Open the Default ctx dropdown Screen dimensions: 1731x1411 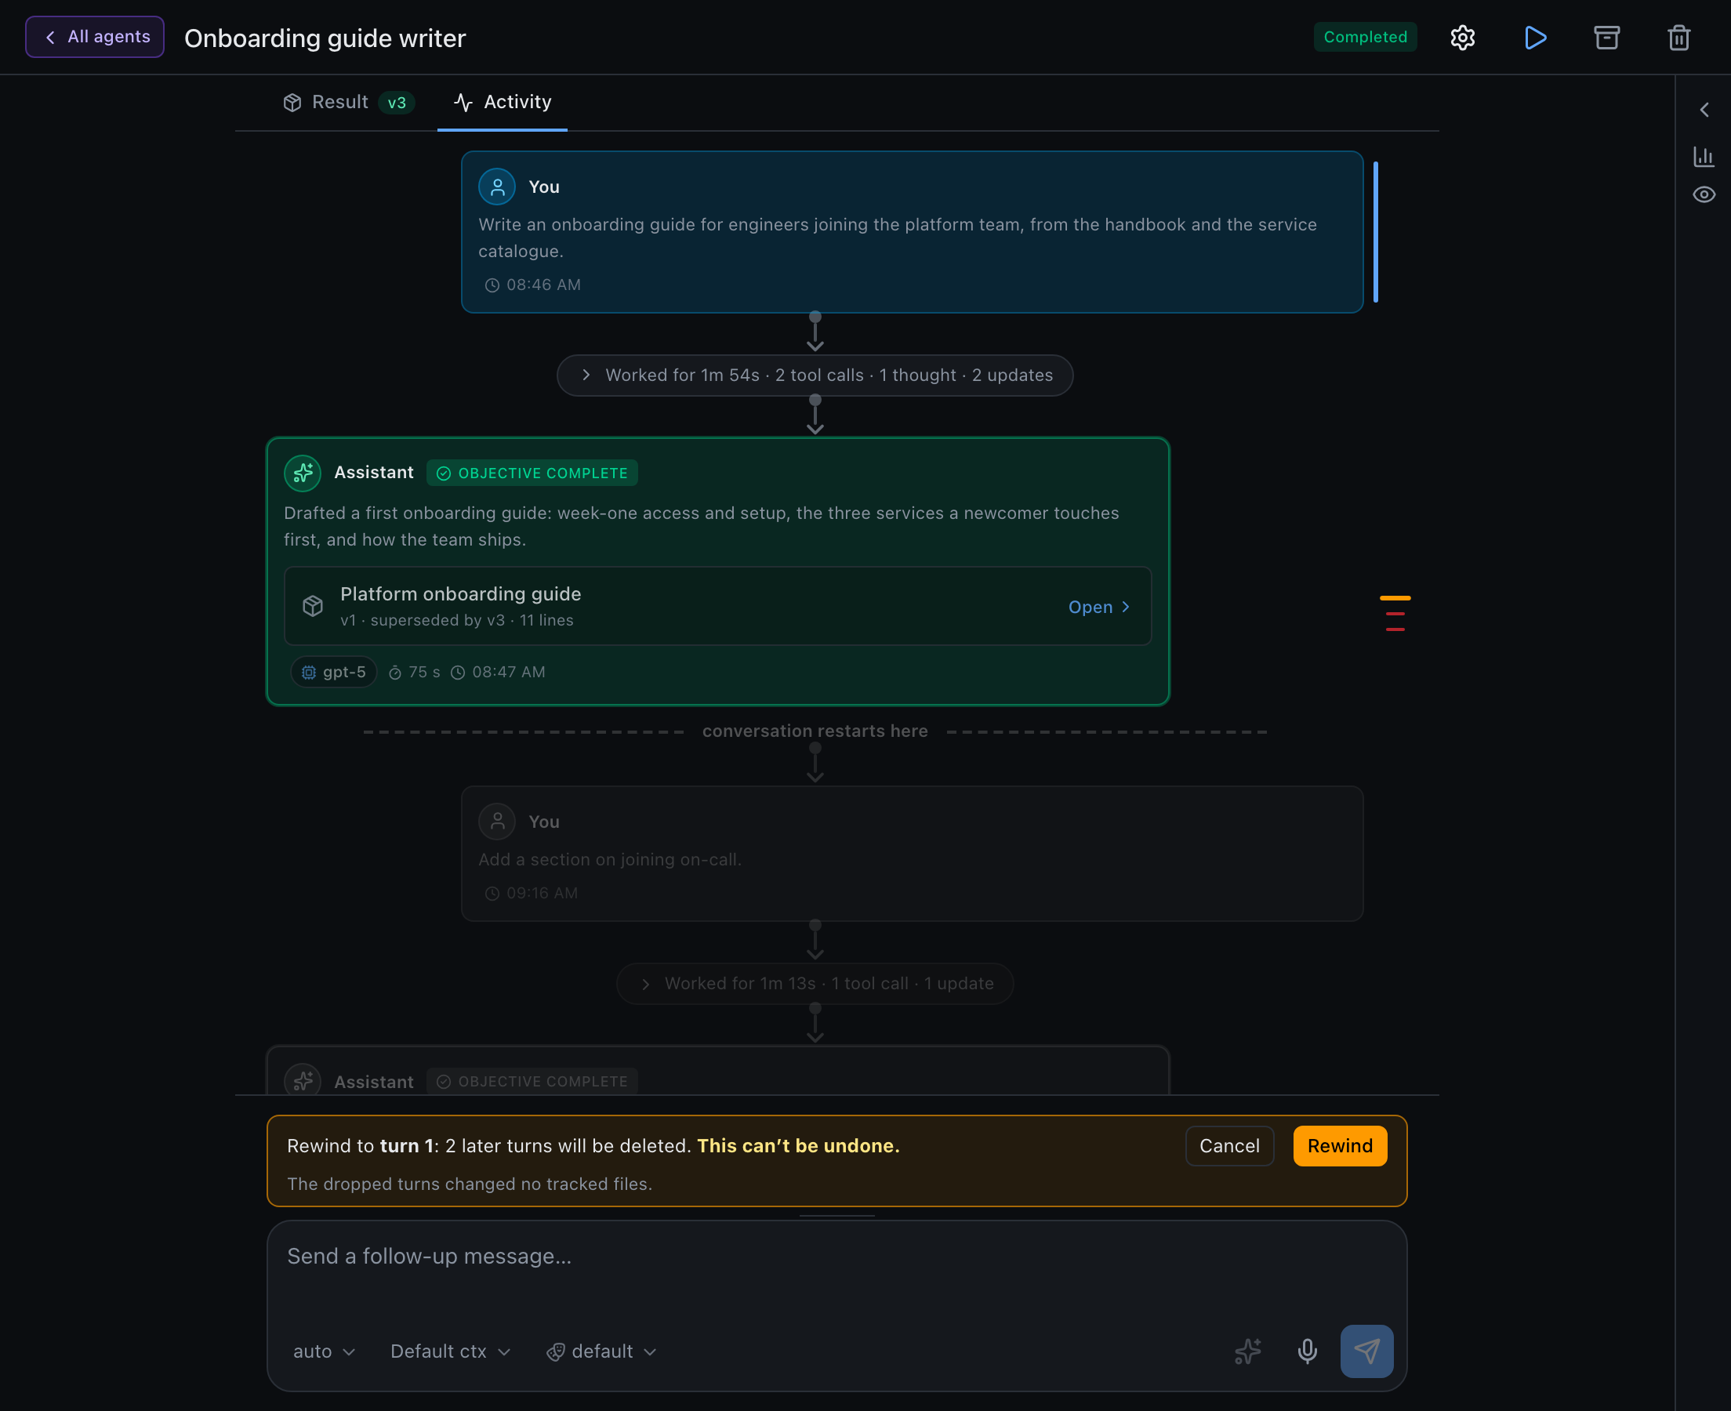450,1351
